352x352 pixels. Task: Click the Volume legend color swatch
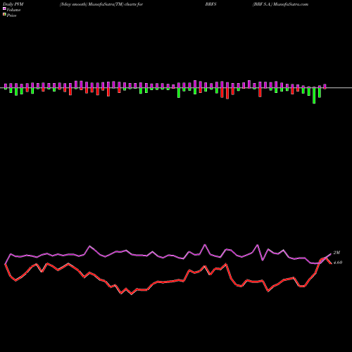pyautogui.click(x=4, y=8)
